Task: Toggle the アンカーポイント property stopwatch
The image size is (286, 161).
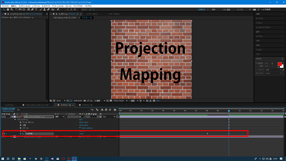Action: coord(21,122)
